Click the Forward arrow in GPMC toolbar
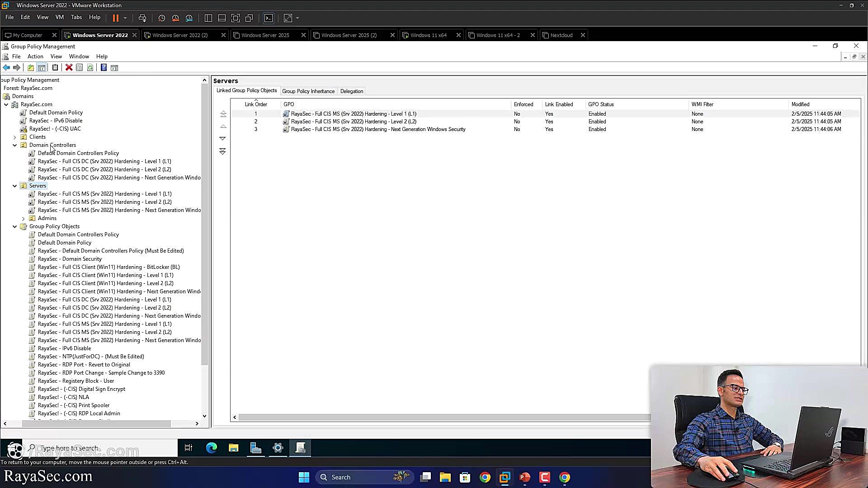The image size is (868, 488). coord(17,68)
